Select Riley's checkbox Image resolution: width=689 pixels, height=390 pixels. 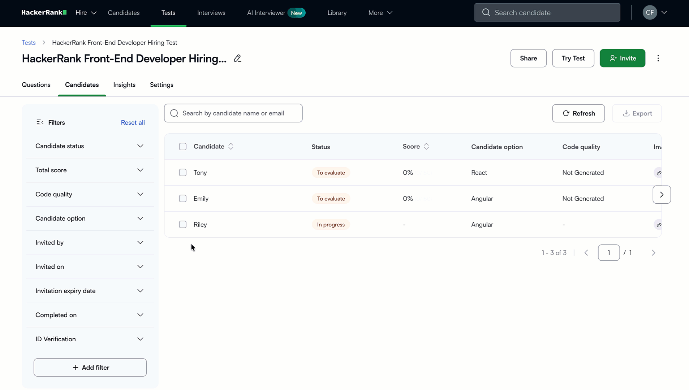[182, 224]
